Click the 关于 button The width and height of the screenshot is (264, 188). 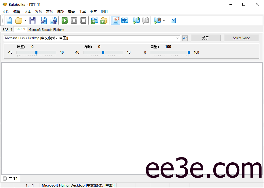coord(205,38)
